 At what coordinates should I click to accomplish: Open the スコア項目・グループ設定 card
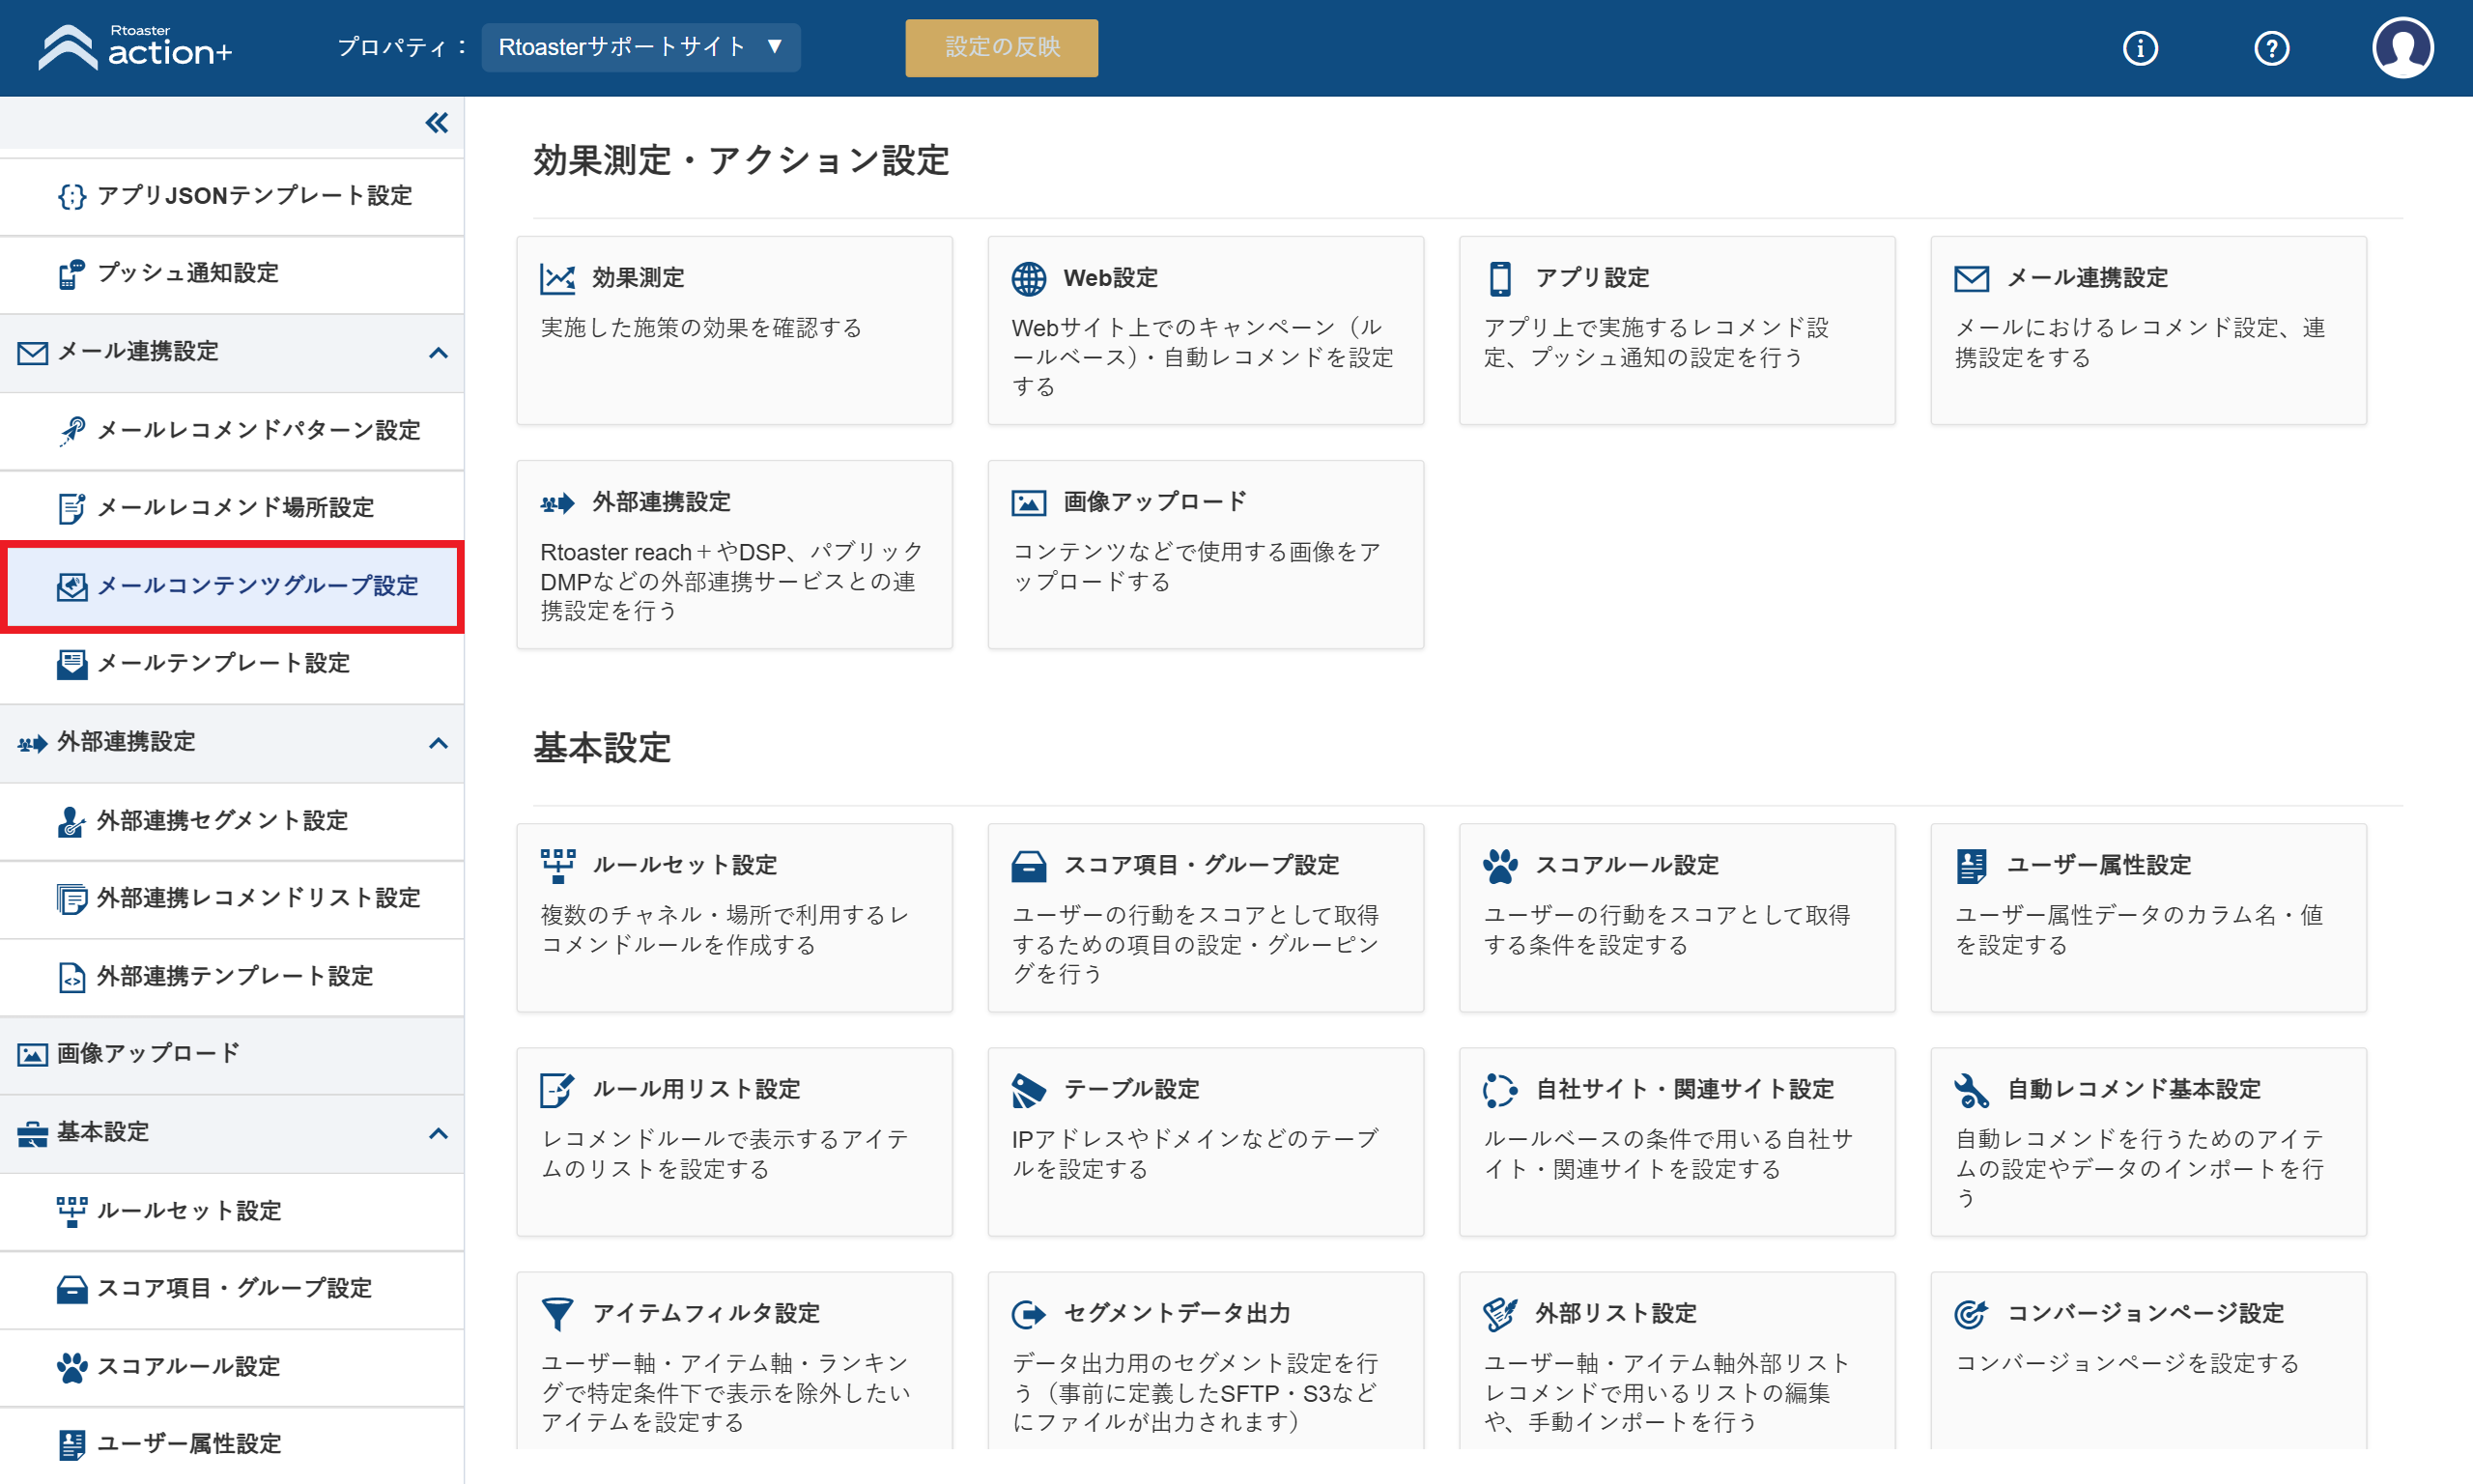tap(1206, 917)
